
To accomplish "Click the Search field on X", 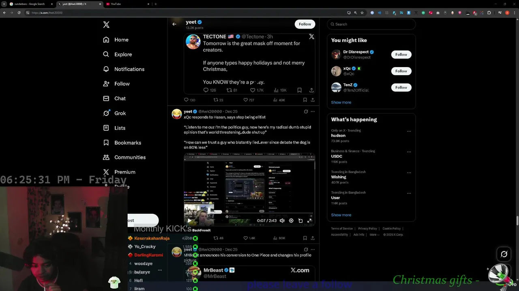I will click(371, 24).
